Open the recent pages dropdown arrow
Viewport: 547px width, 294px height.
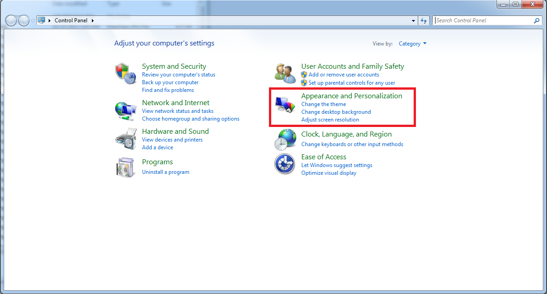coord(33,21)
